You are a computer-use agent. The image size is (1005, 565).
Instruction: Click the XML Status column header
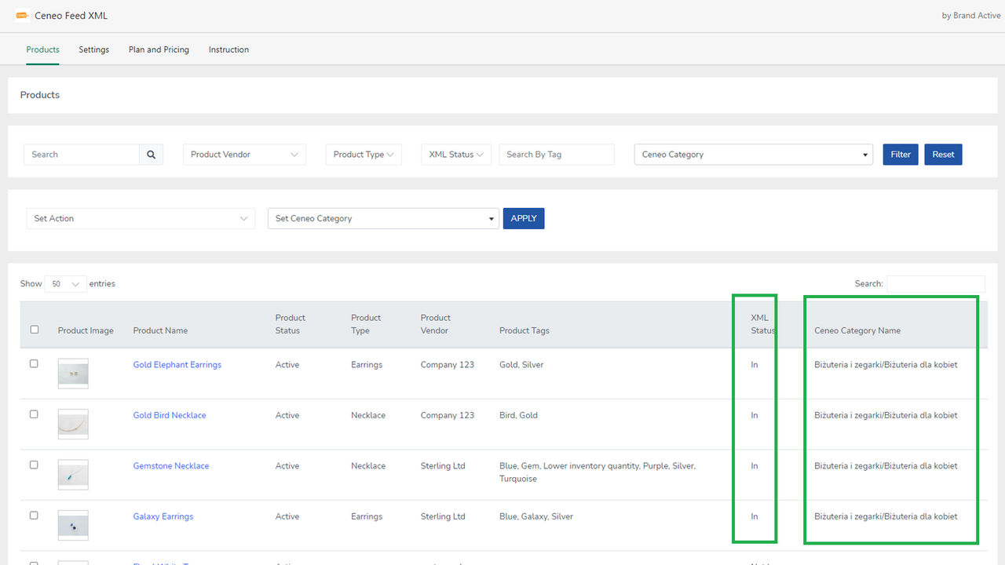tap(762, 324)
